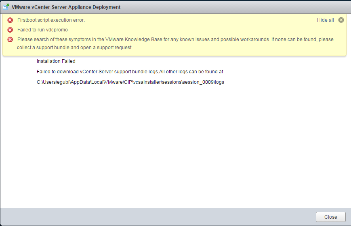Click the 'collect a support bundle' message line
This screenshot has width=351, height=226.
coord(75,48)
